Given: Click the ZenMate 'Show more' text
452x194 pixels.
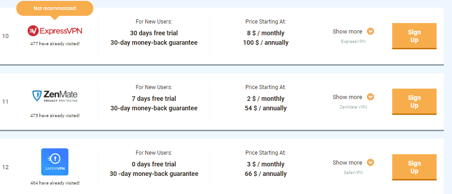Looking at the screenshot, I should point(347,97).
